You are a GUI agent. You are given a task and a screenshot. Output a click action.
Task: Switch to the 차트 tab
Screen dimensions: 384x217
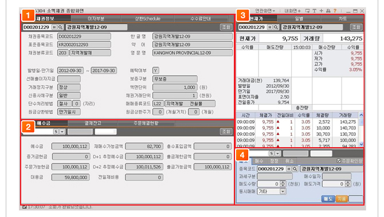342,18
